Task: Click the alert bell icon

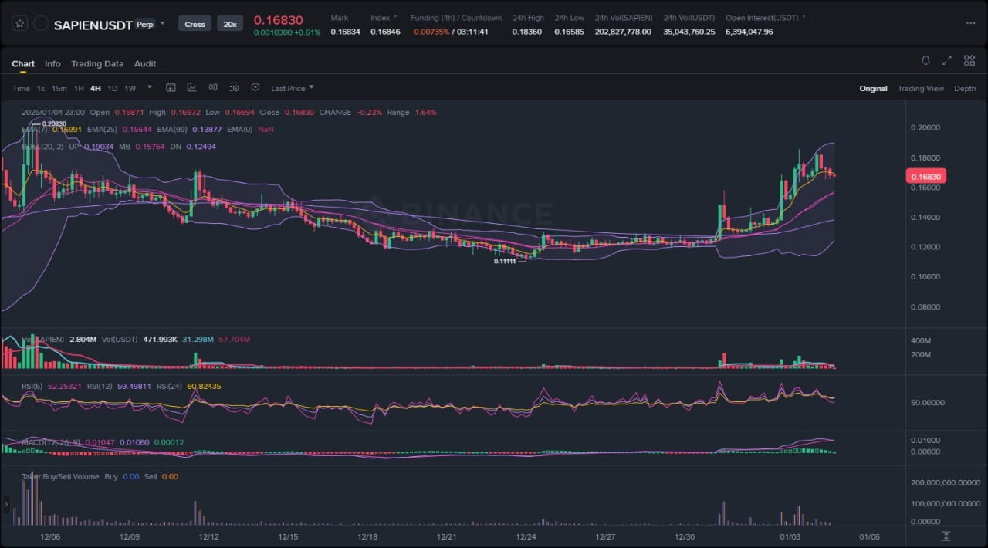Action: pyautogui.click(x=925, y=60)
